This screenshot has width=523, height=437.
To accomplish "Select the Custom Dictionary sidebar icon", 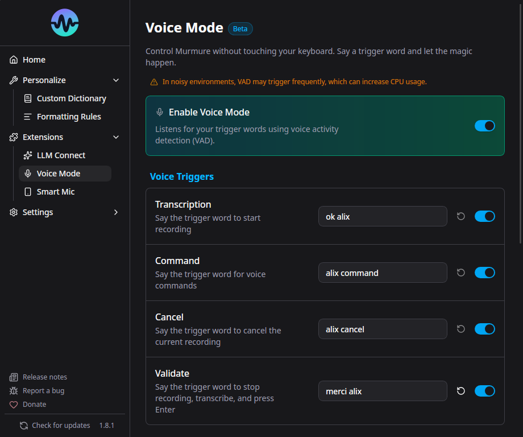I will click(x=27, y=98).
